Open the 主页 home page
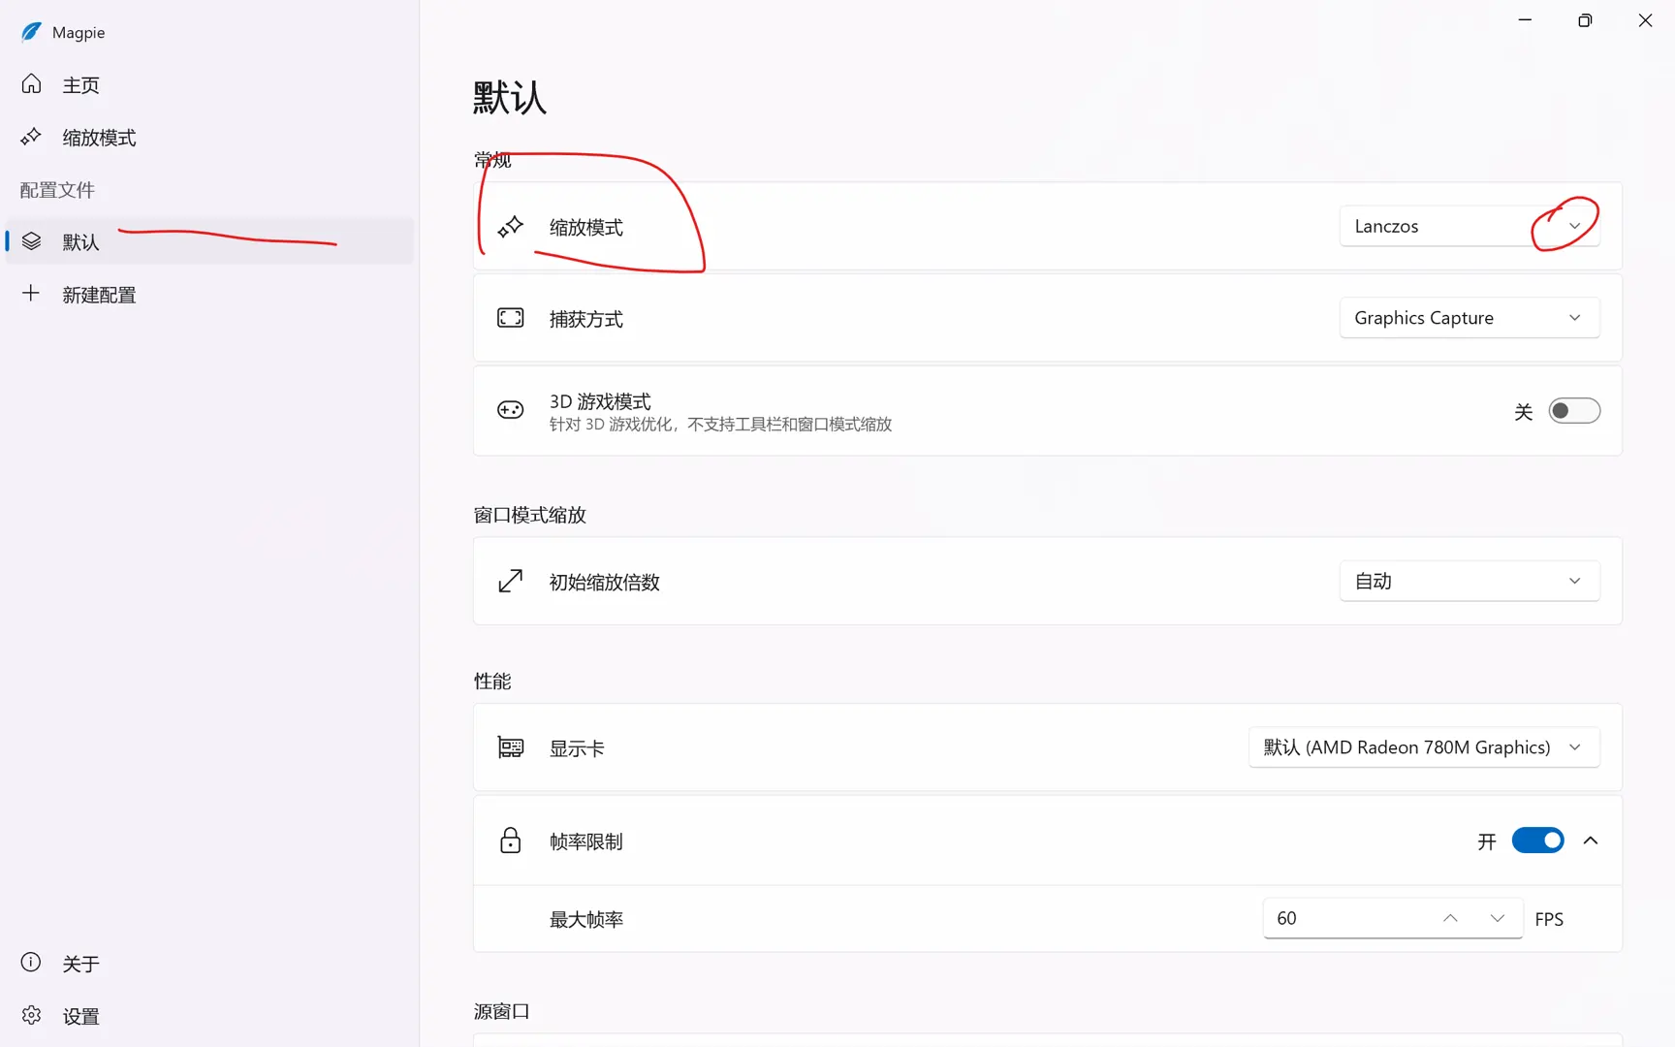The width and height of the screenshot is (1675, 1047). tap(209, 84)
